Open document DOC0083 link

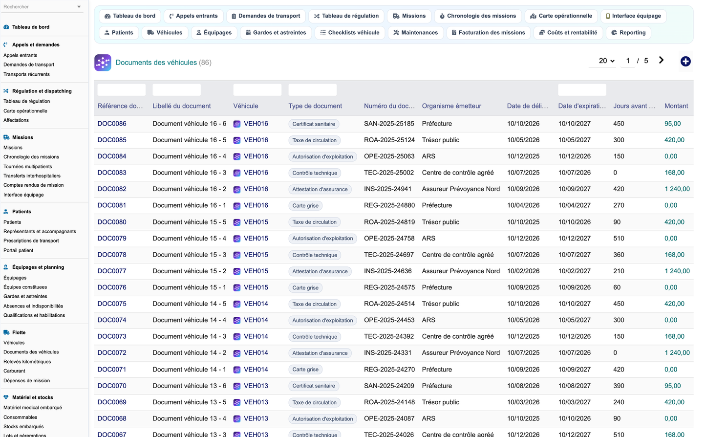coord(112,173)
